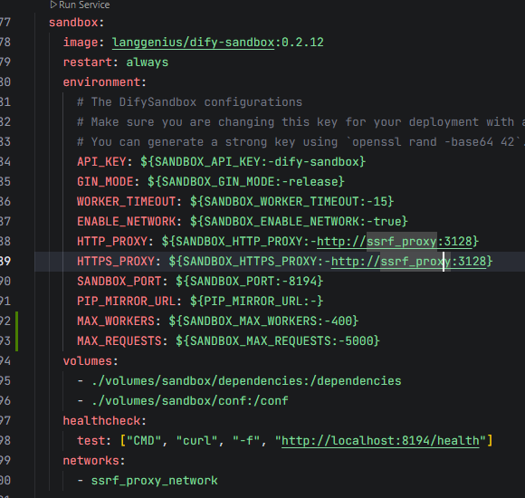This screenshot has width=525, height=498.
Task: Click the SANDBOX_API_KEY default value
Action: tap(253, 162)
